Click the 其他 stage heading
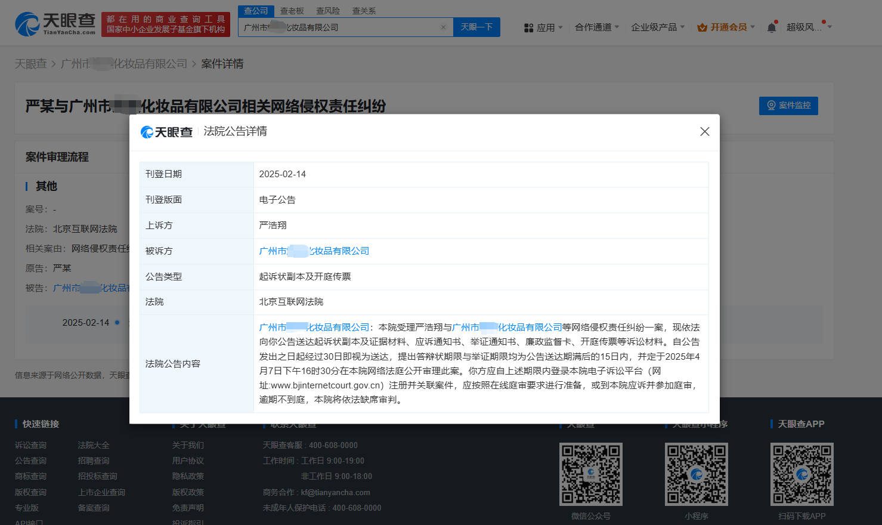The width and height of the screenshot is (882, 525). (x=47, y=186)
